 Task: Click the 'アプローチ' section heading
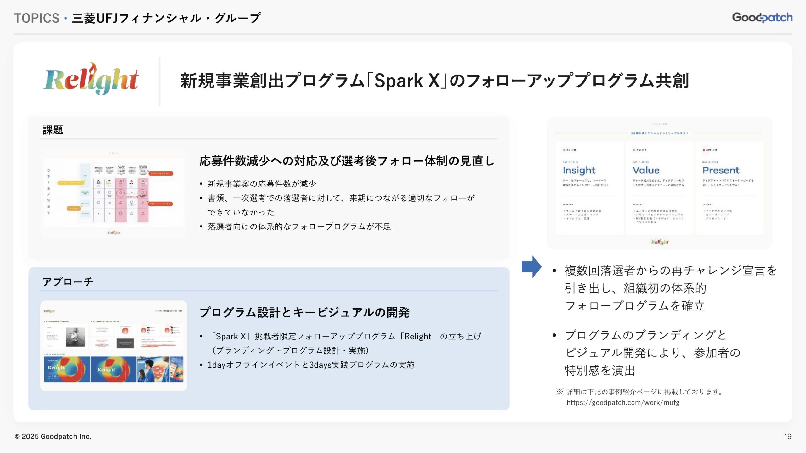68,282
